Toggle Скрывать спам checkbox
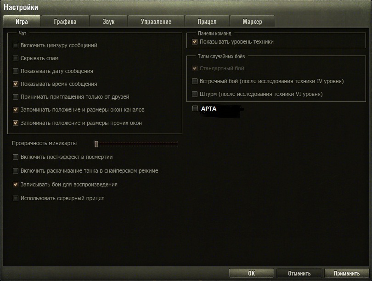 tap(16, 58)
